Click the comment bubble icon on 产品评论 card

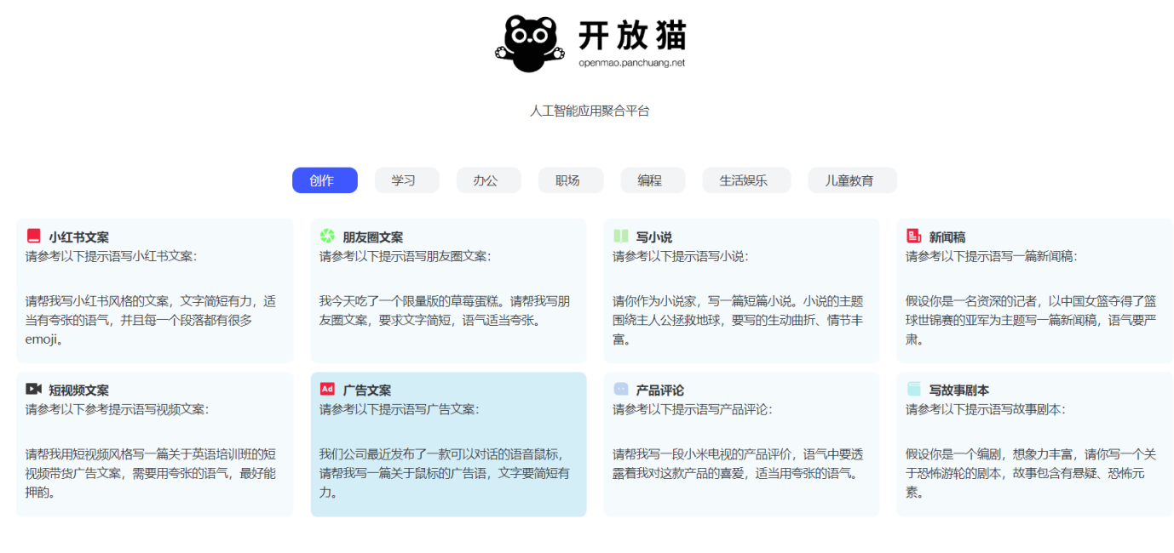pos(619,388)
